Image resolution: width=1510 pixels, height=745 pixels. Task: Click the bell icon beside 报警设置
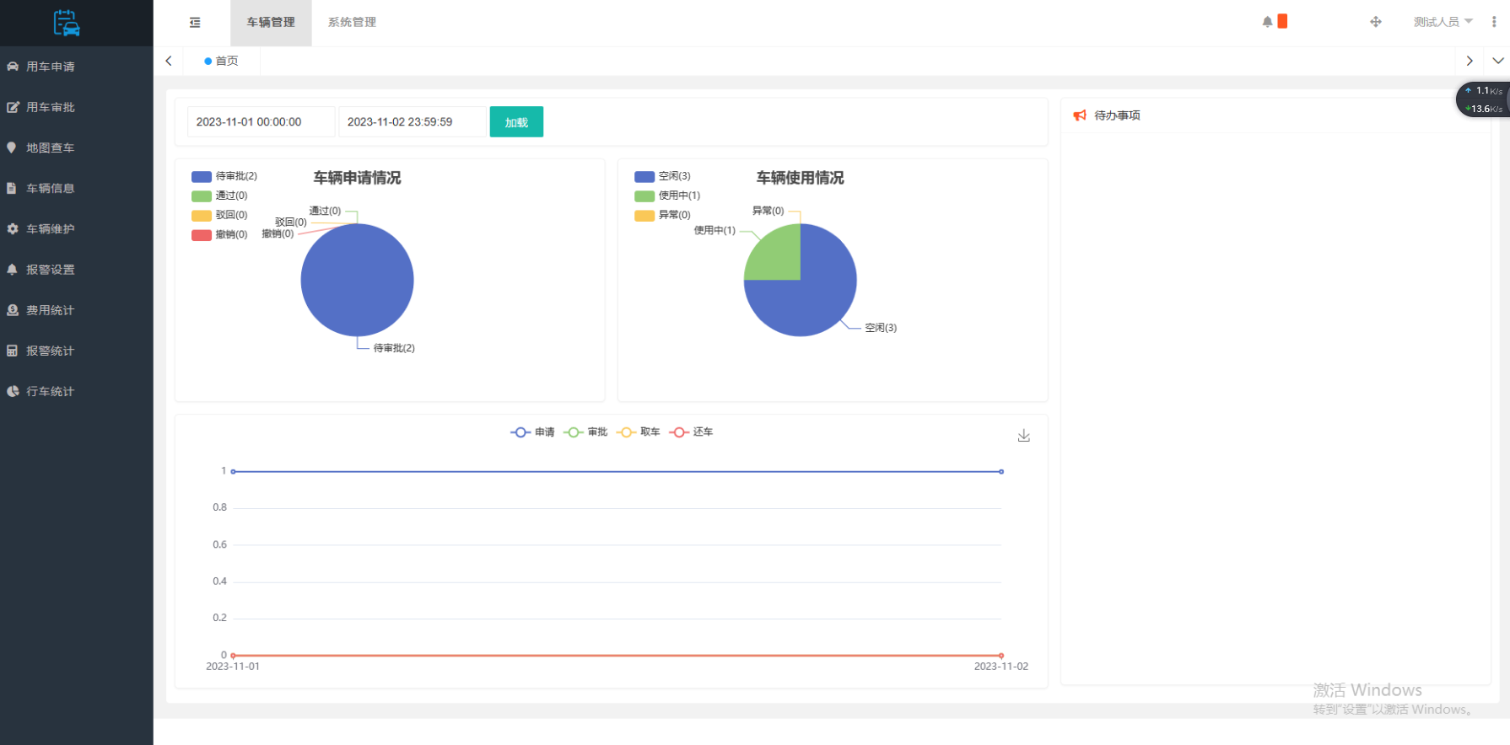point(12,270)
